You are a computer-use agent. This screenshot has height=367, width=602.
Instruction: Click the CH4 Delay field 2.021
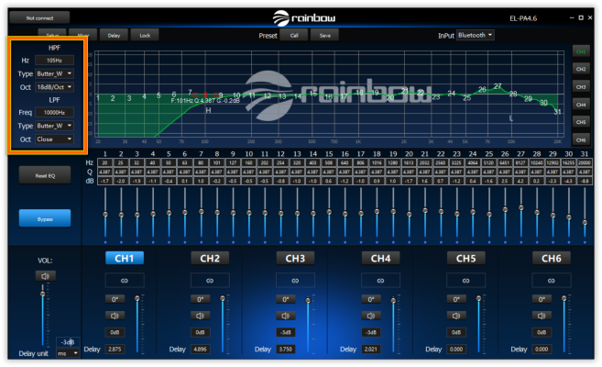[x=370, y=349]
